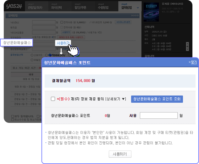Click the date 2026.01.23 (금)
Screen dimensions: 199x164
159,32
